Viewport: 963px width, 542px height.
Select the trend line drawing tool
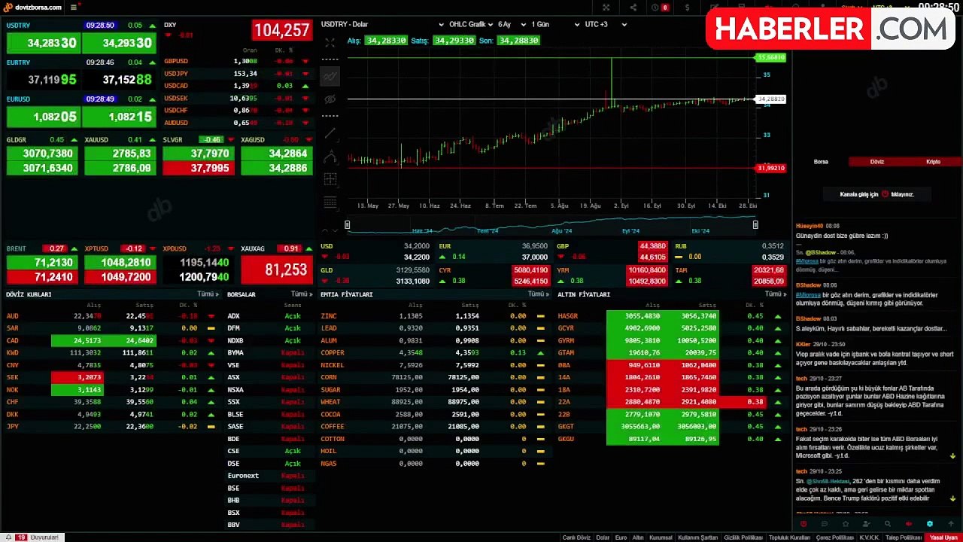coord(330,133)
